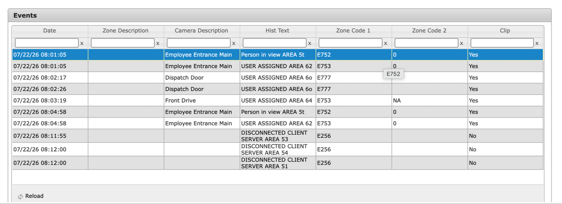Focus the Clip filter input field
The image size is (562, 204).
(502, 43)
